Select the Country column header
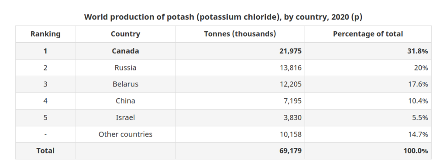Image resolution: width=447 pixels, height=167 pixels. point(125,34)
